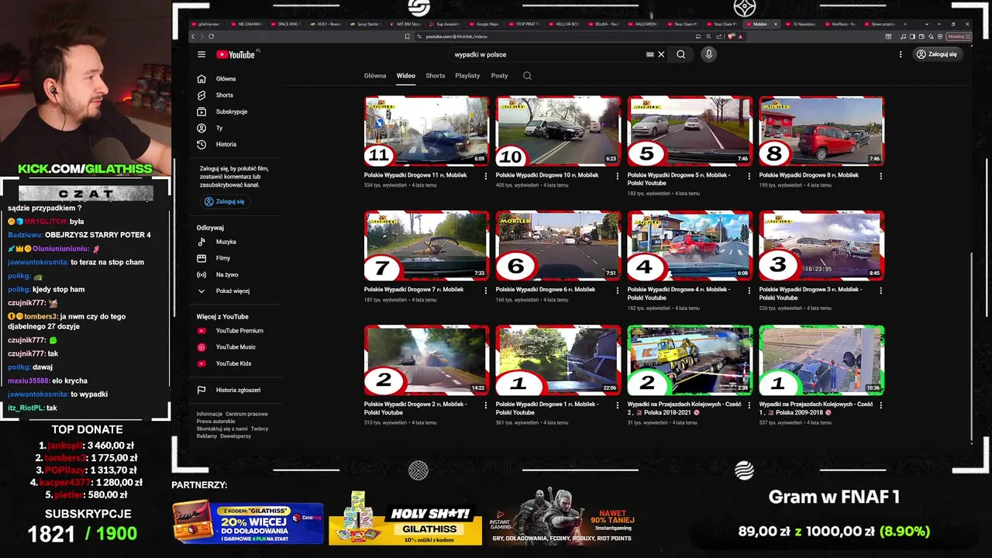The height and width of the screenshot is (558, 992).
Task: Click the Deweloperzy footer text
Action: coord(236,436)
